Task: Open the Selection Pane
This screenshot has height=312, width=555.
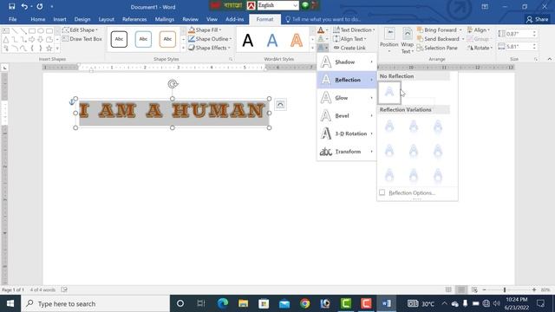Action: pos(437,48)
